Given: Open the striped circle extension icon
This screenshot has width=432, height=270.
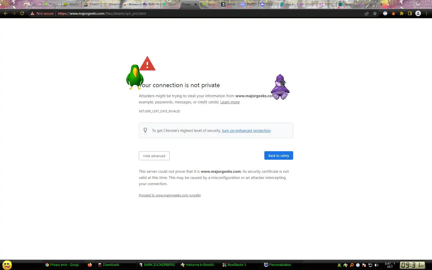Looking at the screenshot, I should pyautogui.click(x=385, y=13).
